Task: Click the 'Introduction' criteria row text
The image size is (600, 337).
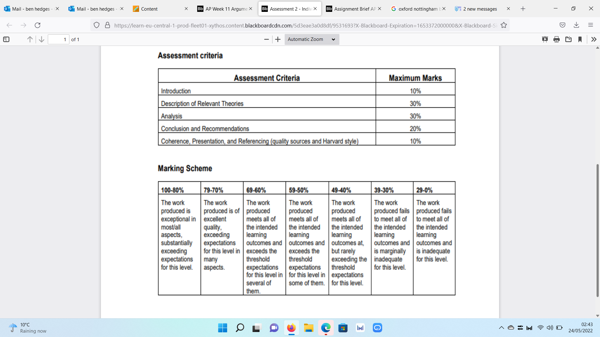Action: click(176, 91)
